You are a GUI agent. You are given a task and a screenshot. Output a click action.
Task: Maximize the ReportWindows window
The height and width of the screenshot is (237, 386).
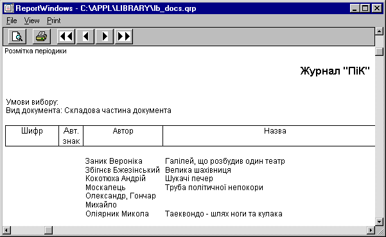(365, 8)
